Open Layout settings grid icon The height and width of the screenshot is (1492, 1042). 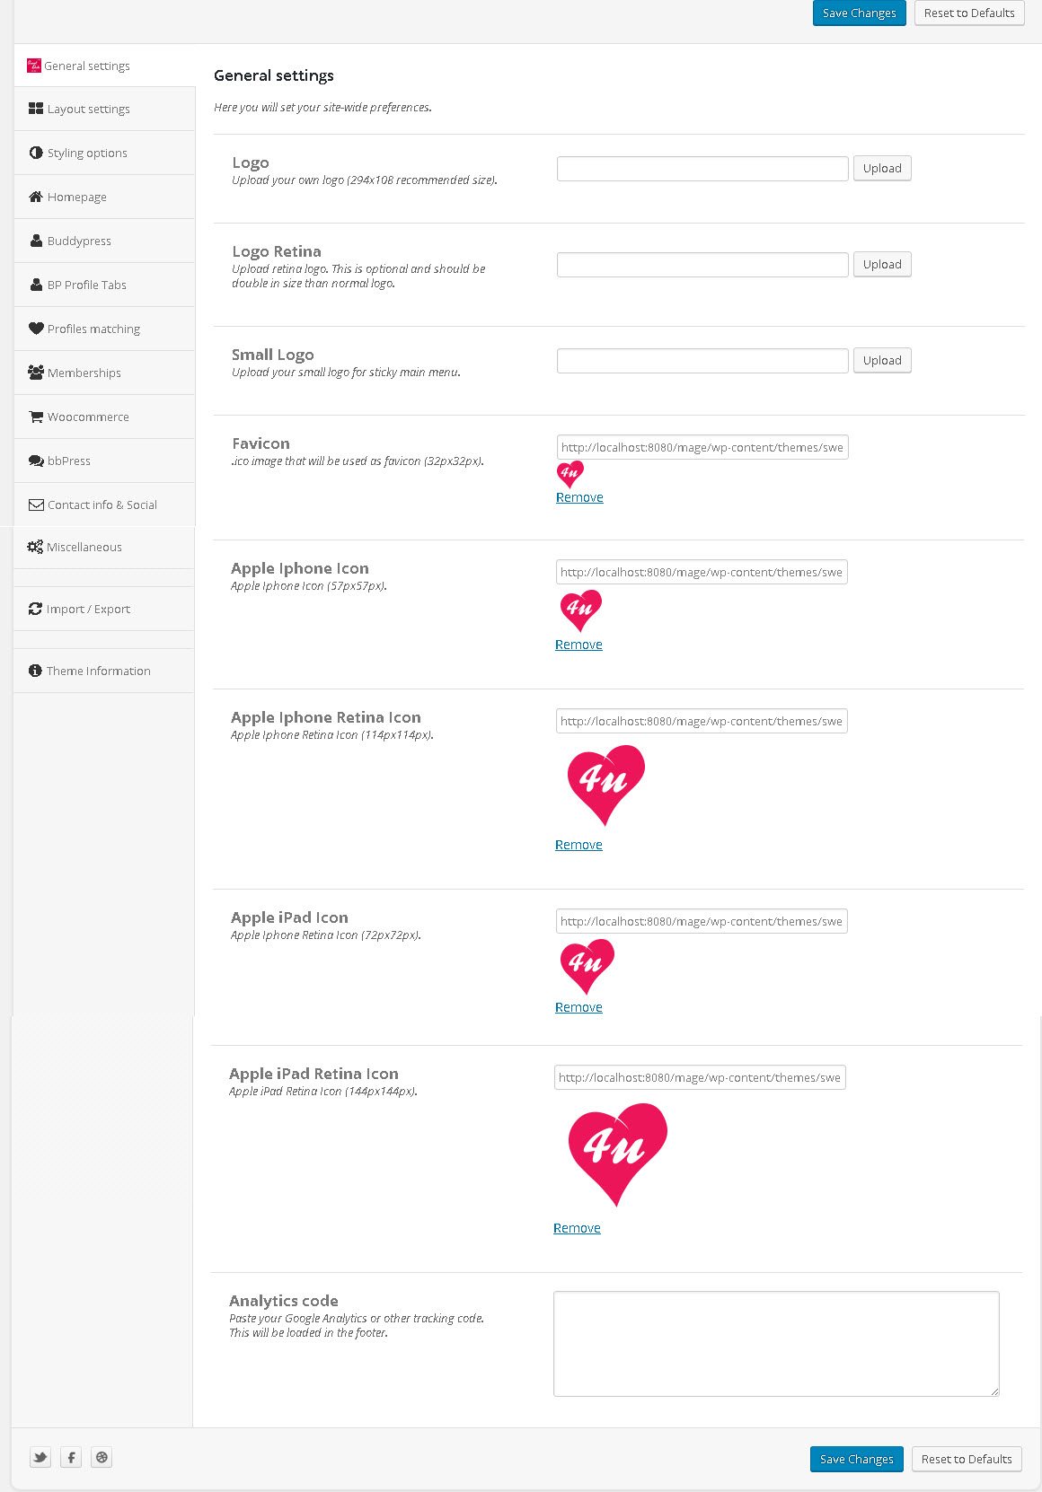36,109
